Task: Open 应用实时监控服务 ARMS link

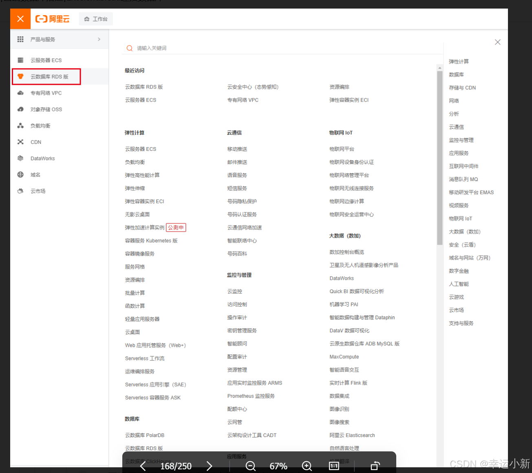Action: tap(255, 383)
